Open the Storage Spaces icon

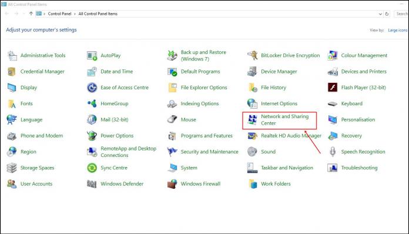click(x=12, y=168)
